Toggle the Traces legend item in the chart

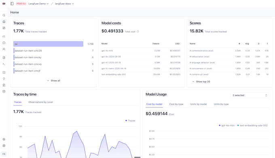(x=130, y=120)
